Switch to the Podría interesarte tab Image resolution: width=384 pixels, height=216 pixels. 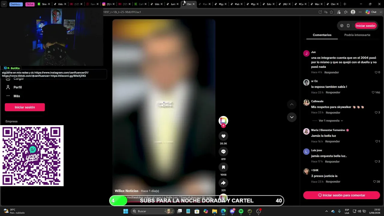click(x=357, y=35)
